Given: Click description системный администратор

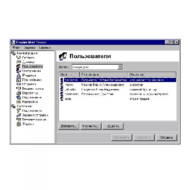Looking at the screenshot, I should point(149,94).
